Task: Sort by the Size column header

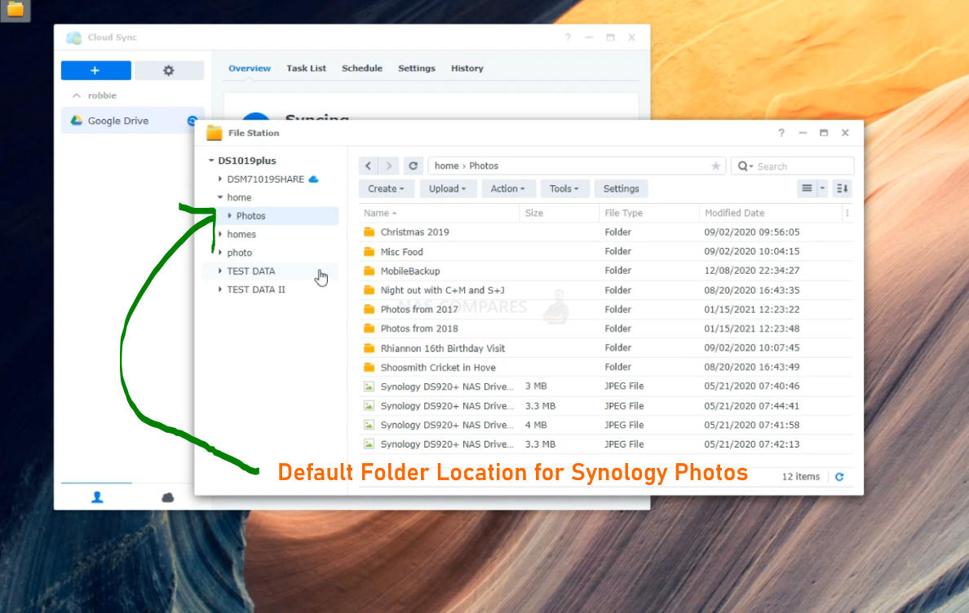Action: (x=560, y=213)
